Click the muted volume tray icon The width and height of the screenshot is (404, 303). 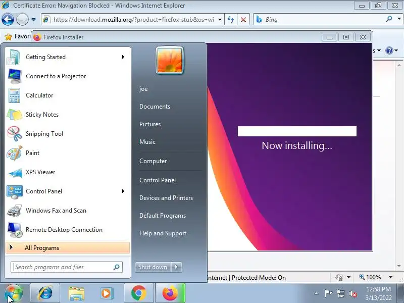click(352, 293)
